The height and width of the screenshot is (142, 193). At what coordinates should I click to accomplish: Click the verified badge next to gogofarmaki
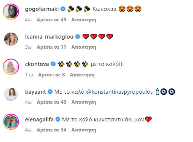(63, 9)
